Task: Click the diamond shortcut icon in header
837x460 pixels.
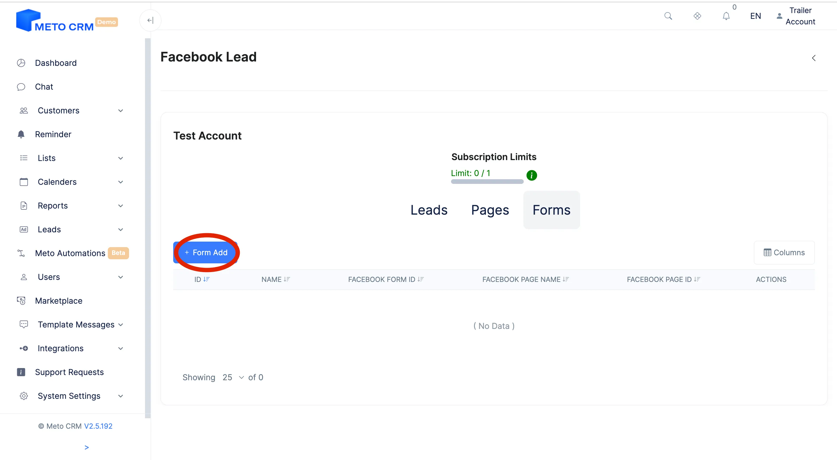Action: coord(697,16)
